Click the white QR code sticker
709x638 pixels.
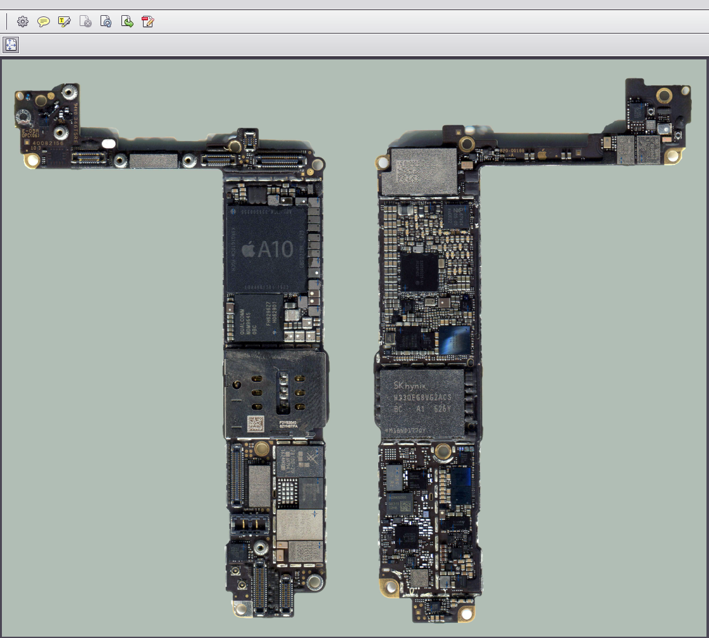(254, 423)
